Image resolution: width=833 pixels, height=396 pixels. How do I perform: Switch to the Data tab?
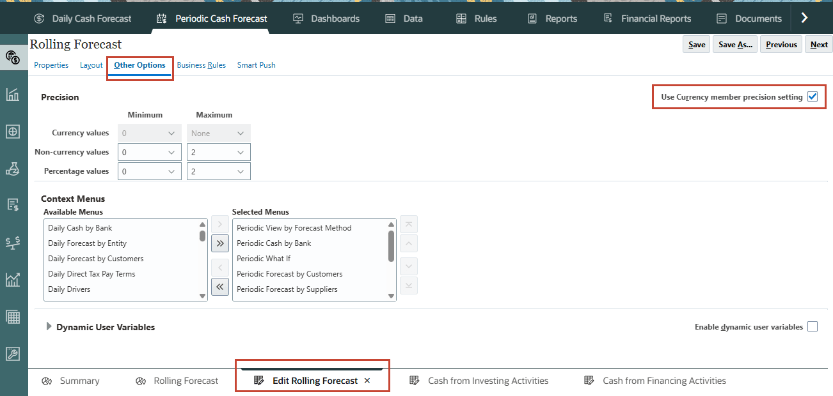pos(404,19)
